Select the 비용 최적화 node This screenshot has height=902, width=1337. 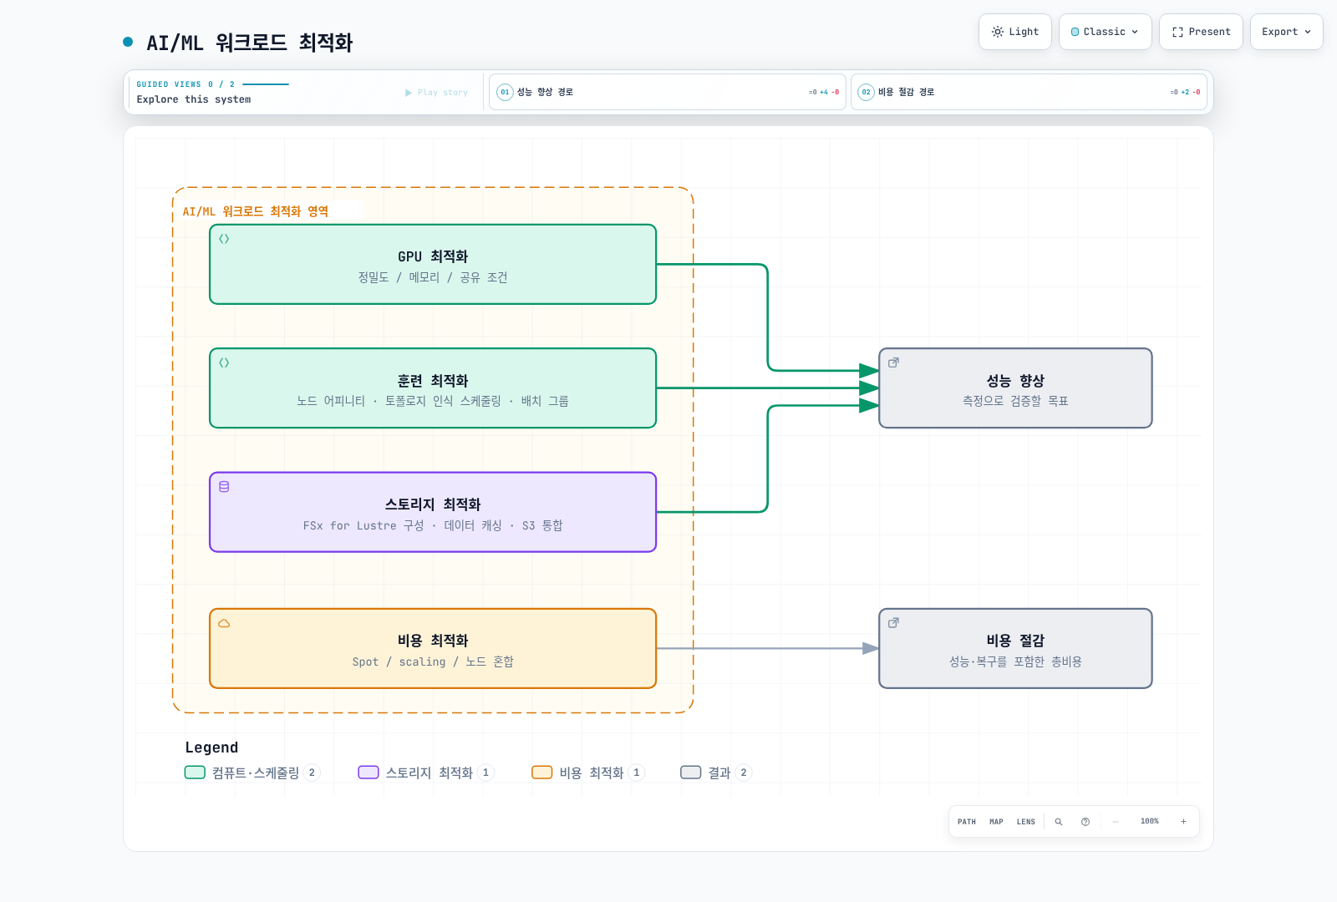point(433,649)
